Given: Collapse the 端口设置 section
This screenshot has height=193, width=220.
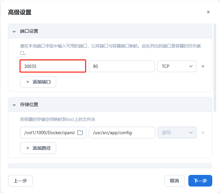Looking at the screenshot, I should 14,31.
